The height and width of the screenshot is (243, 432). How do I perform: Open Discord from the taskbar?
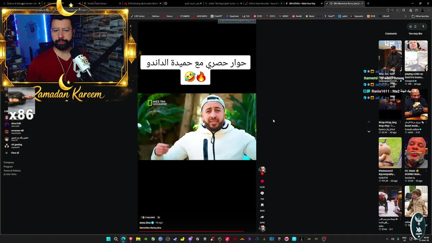click(x=190, y=239)
